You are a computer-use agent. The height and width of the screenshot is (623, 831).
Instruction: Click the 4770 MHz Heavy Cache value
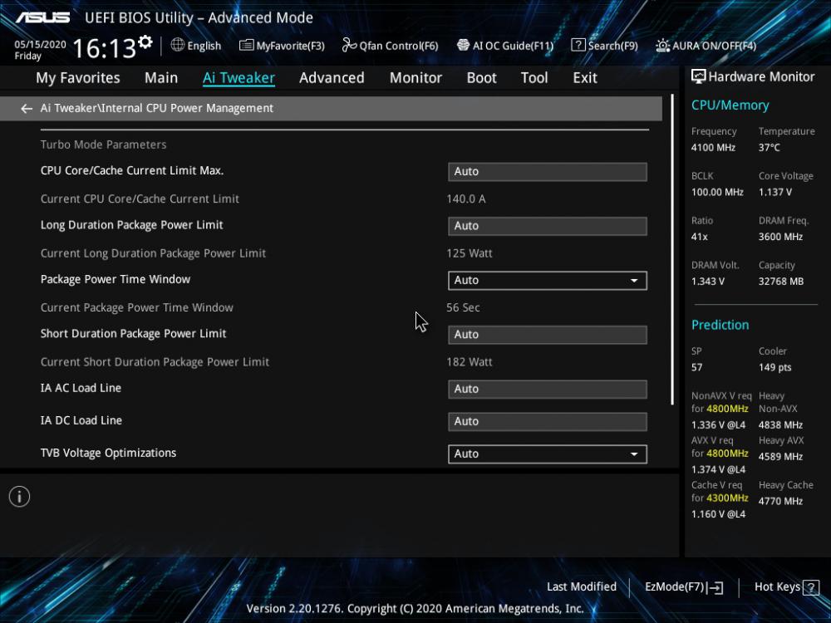[x=780, y=501]
